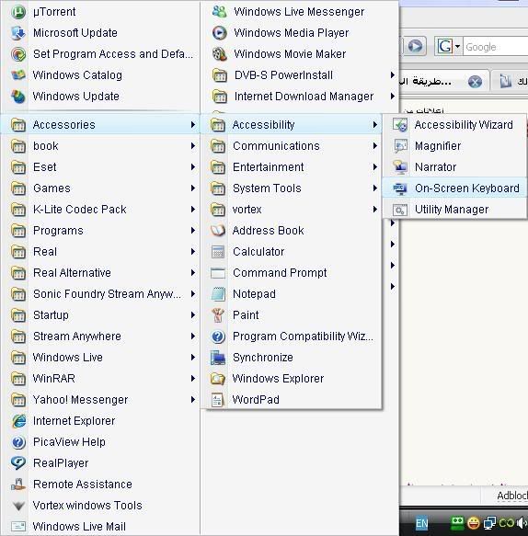528x536 pixels.
Task: Open Utility Manager
Action: pos(454,210)
